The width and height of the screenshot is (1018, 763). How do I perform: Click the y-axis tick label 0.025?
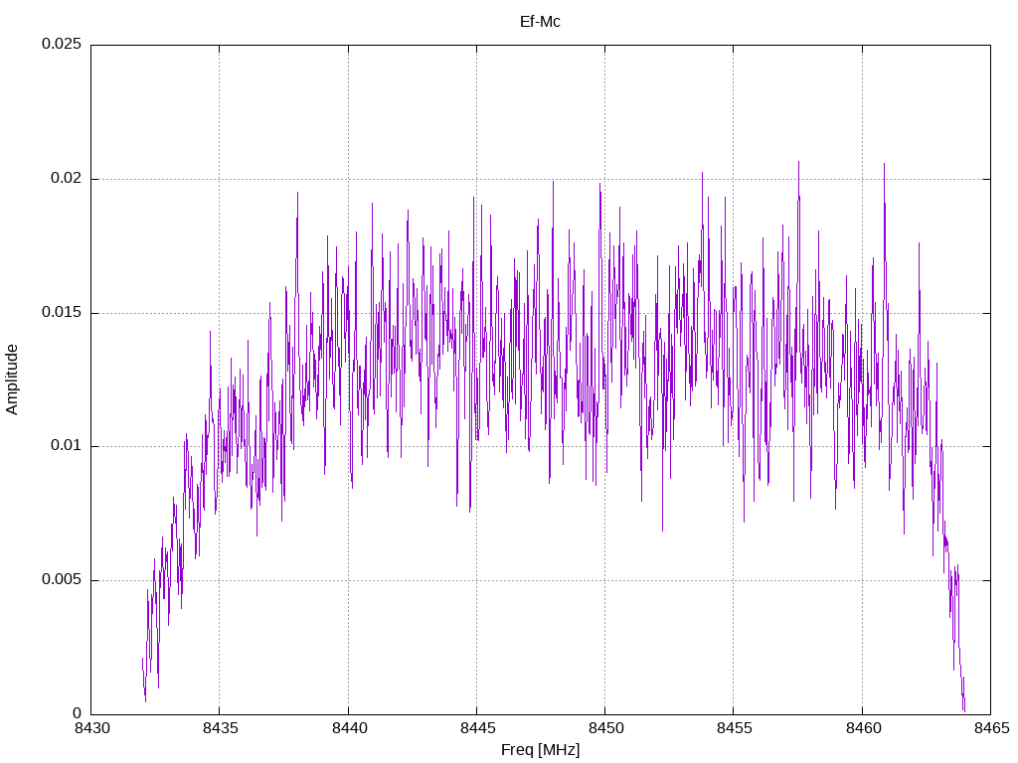tap(62, 44)
